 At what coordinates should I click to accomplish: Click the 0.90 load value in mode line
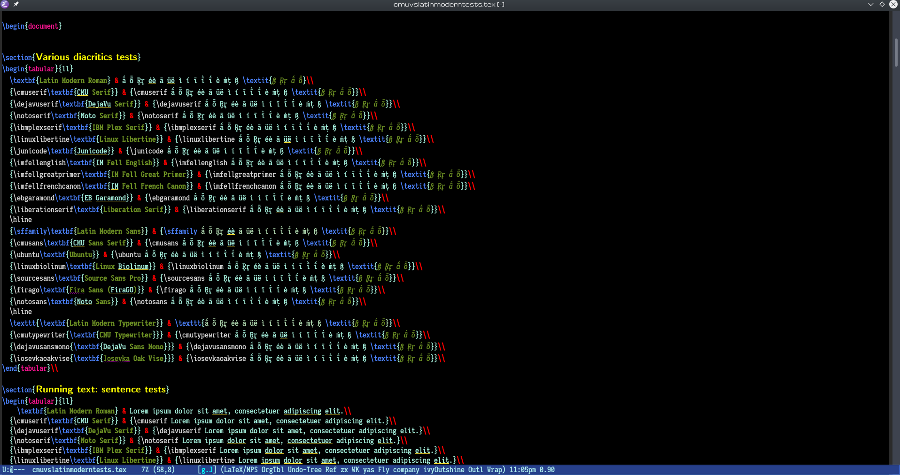pos(547,470)
